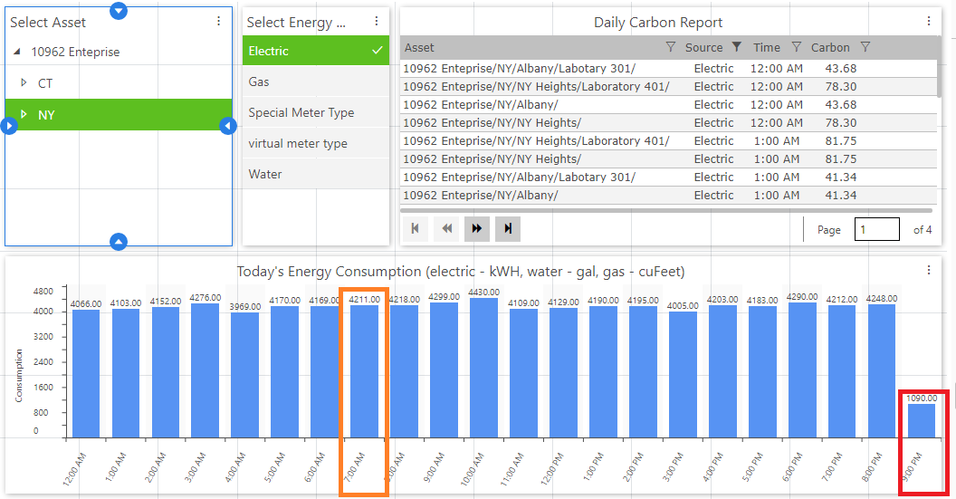
Task: Click the 9:00 PM consumption bar
Action: (922, 420)
